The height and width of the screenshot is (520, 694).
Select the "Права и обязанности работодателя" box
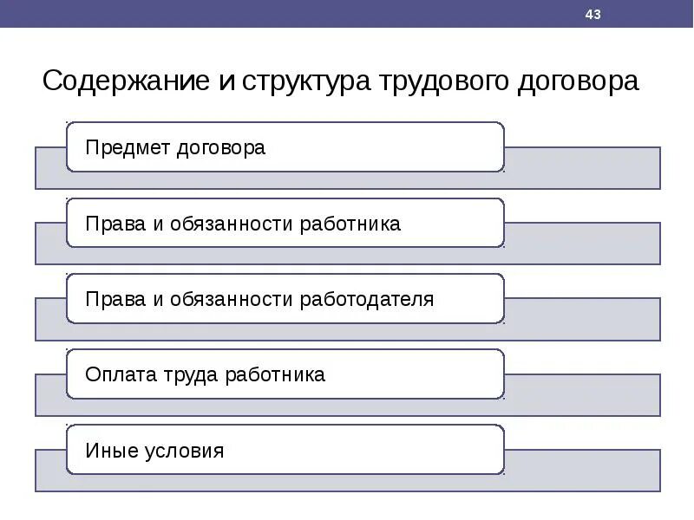point(285,298)
